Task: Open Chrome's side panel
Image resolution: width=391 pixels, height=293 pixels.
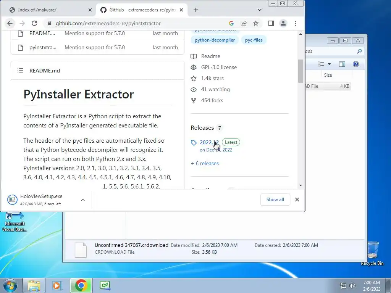Action: coord(271,23)
